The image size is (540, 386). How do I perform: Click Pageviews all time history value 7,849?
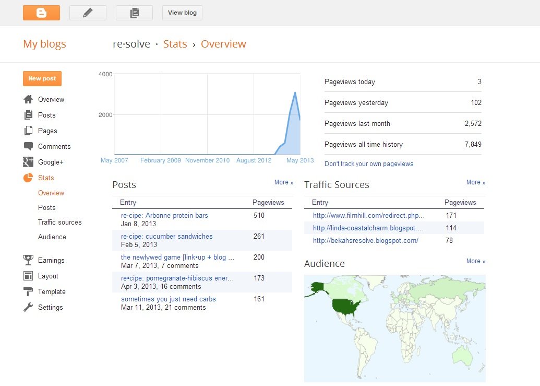[x=473, y=144]
